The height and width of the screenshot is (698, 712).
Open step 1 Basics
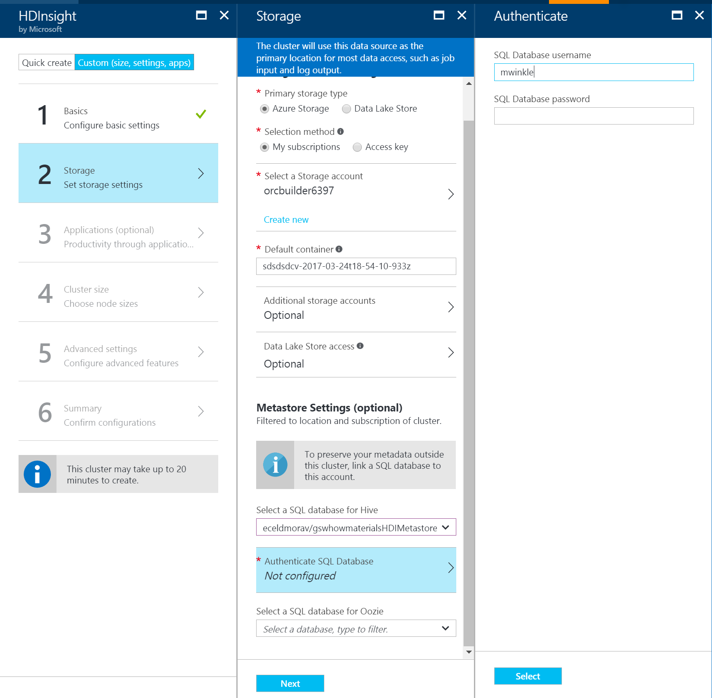(x=118, y=114)
